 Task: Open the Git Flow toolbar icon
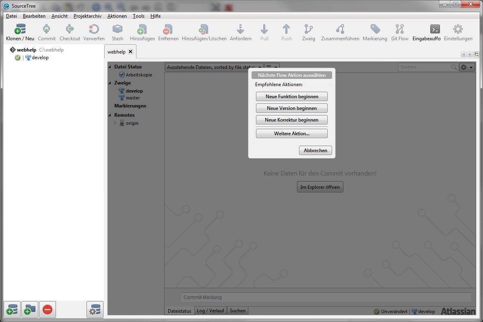coord(400,30)
